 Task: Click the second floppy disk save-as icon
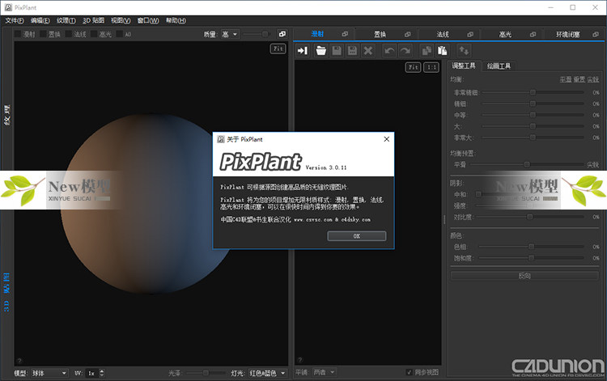click(352, 51)
